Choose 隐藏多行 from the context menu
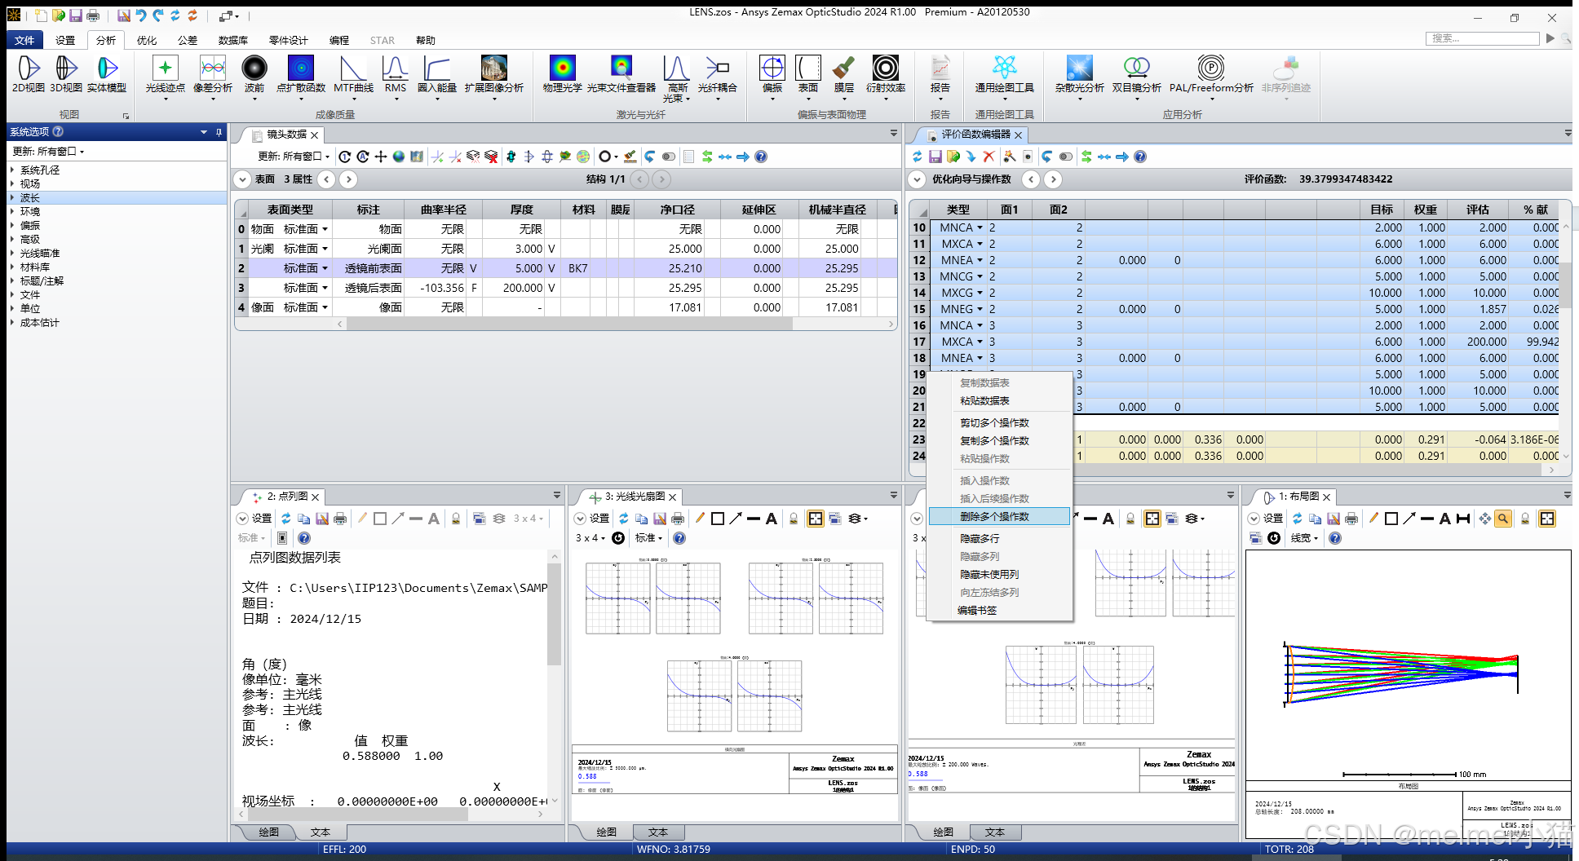The image size is (1579, 861). click(999, 538)
